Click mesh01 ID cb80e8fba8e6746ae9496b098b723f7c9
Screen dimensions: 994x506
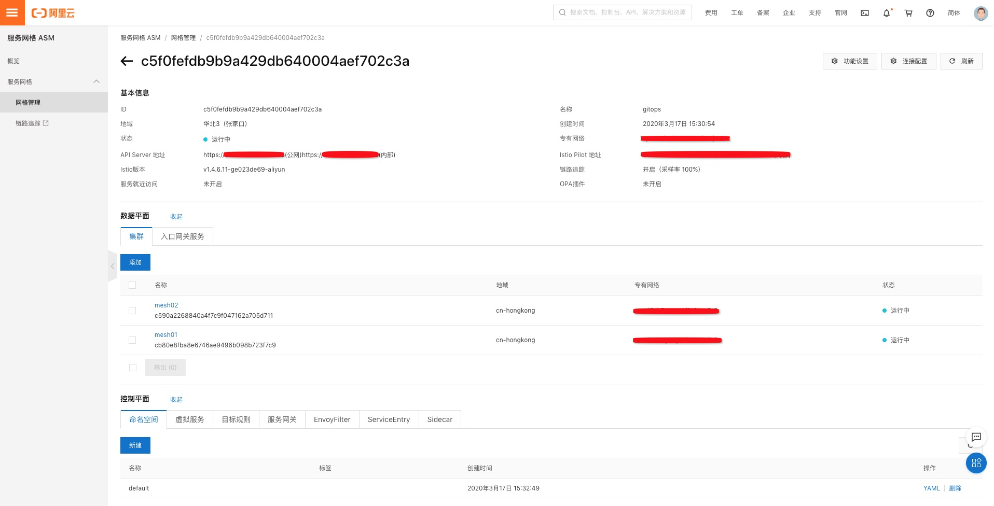[215, 345]
